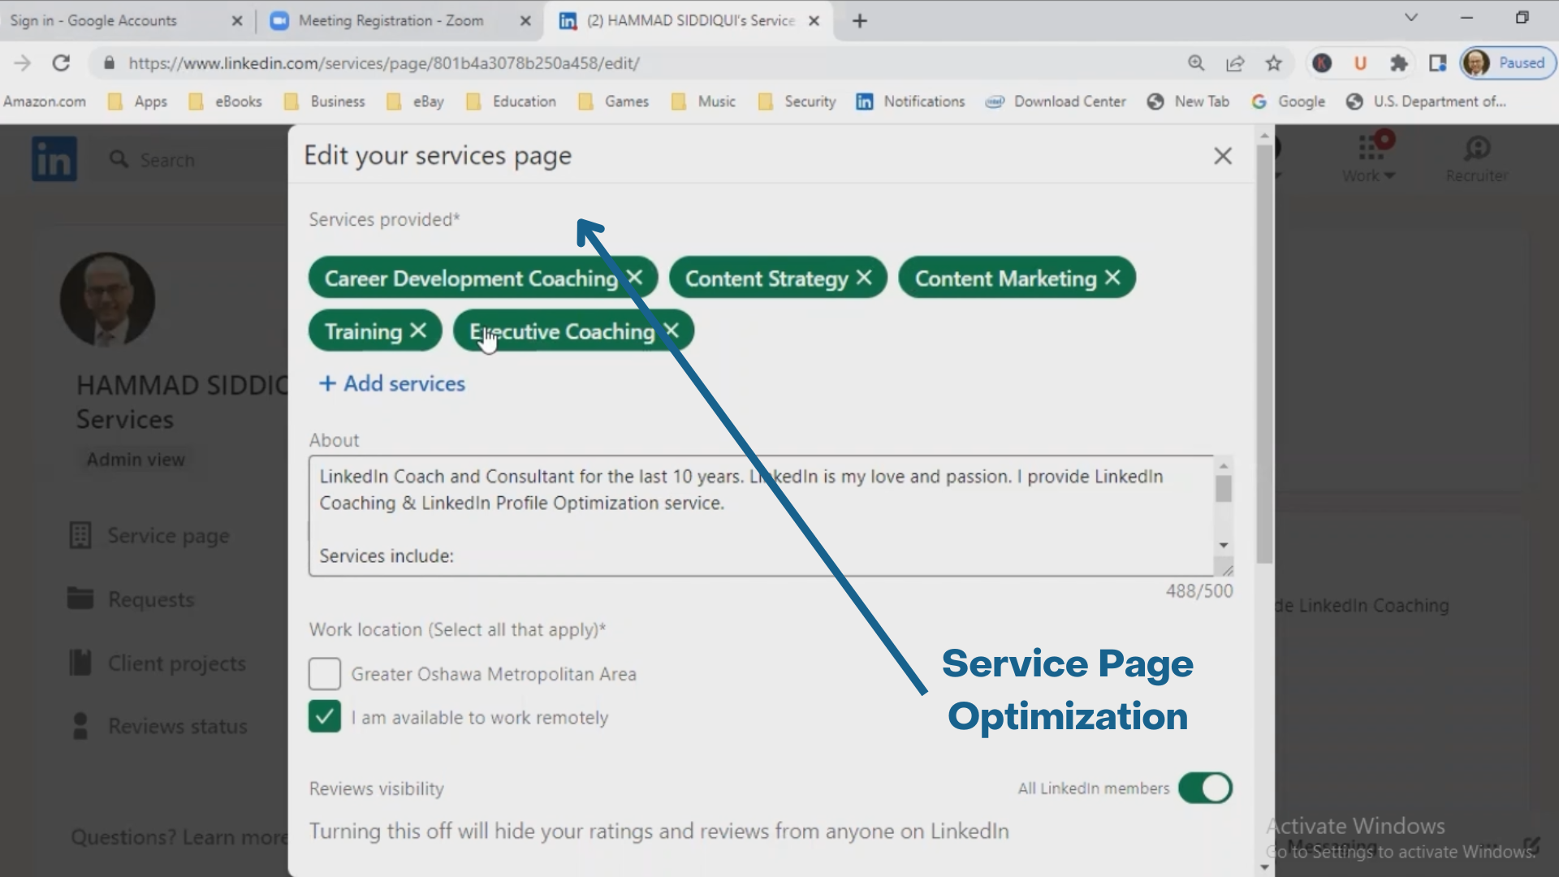Screen dimensions: 1559x877
Task: Click the dialog's vertical scrollbar thumb
Action: coord(1264,353)
